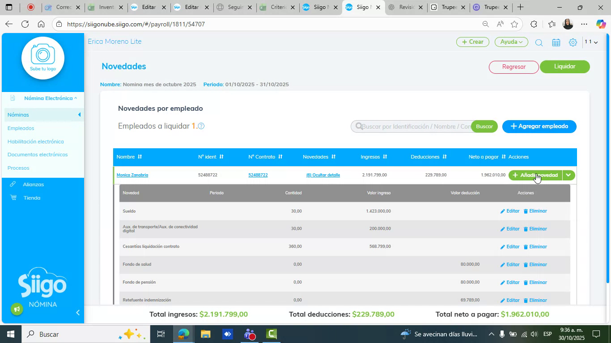
Task: Sort table by Deducciones arrows
Action: (444, 157)
